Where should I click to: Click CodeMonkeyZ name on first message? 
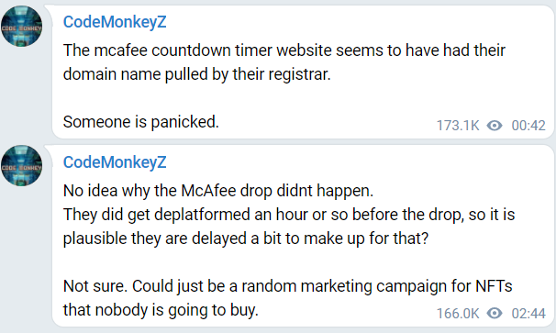tap(115, 22)
